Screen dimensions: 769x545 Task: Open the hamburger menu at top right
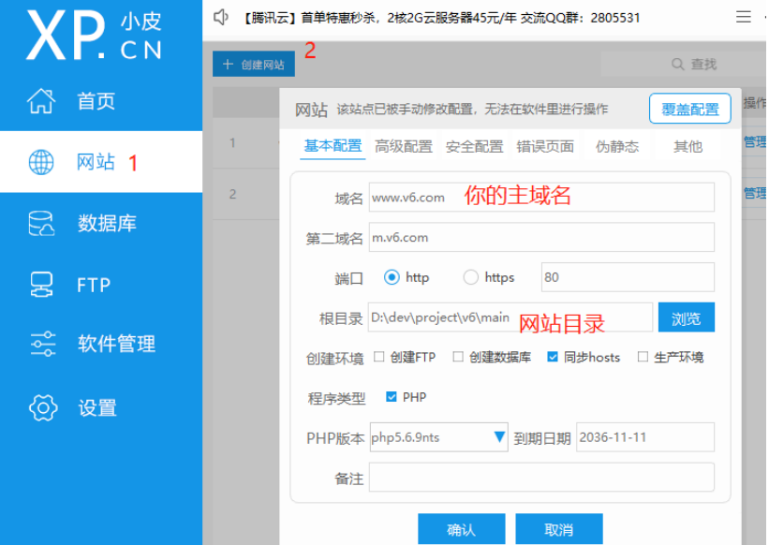[x=743, y=17]
